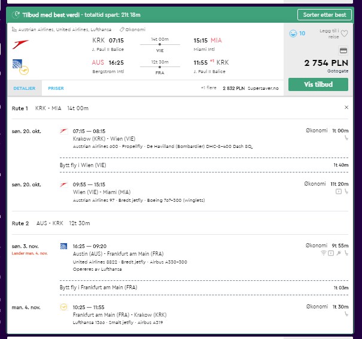362x339 pixels.
Task: Click 11:55 +1 KRK arrival time
Action: [211, 62]
